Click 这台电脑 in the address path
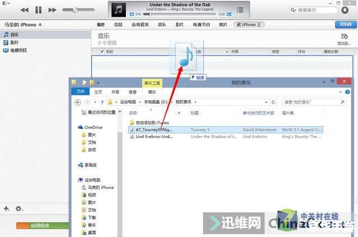Screen dimensions: 358x237 pyautogui.click(x=128, y=102)
